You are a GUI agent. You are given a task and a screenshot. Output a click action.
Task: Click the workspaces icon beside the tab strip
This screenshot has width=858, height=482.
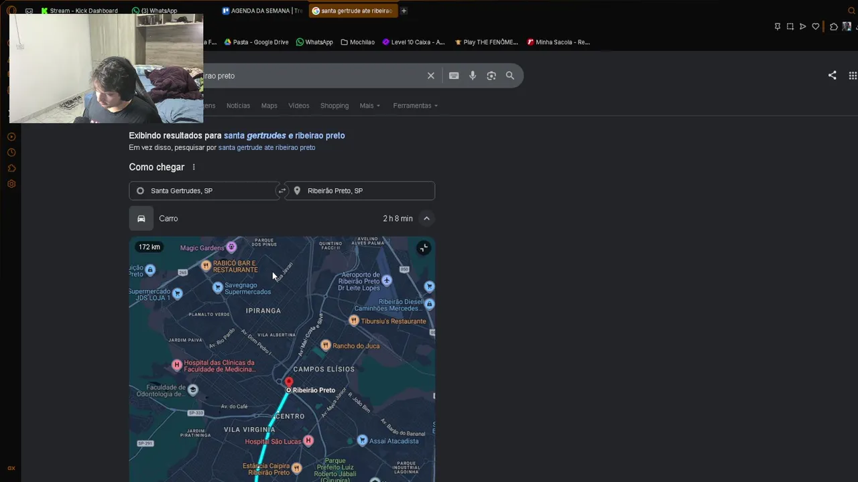click(29, 11)
